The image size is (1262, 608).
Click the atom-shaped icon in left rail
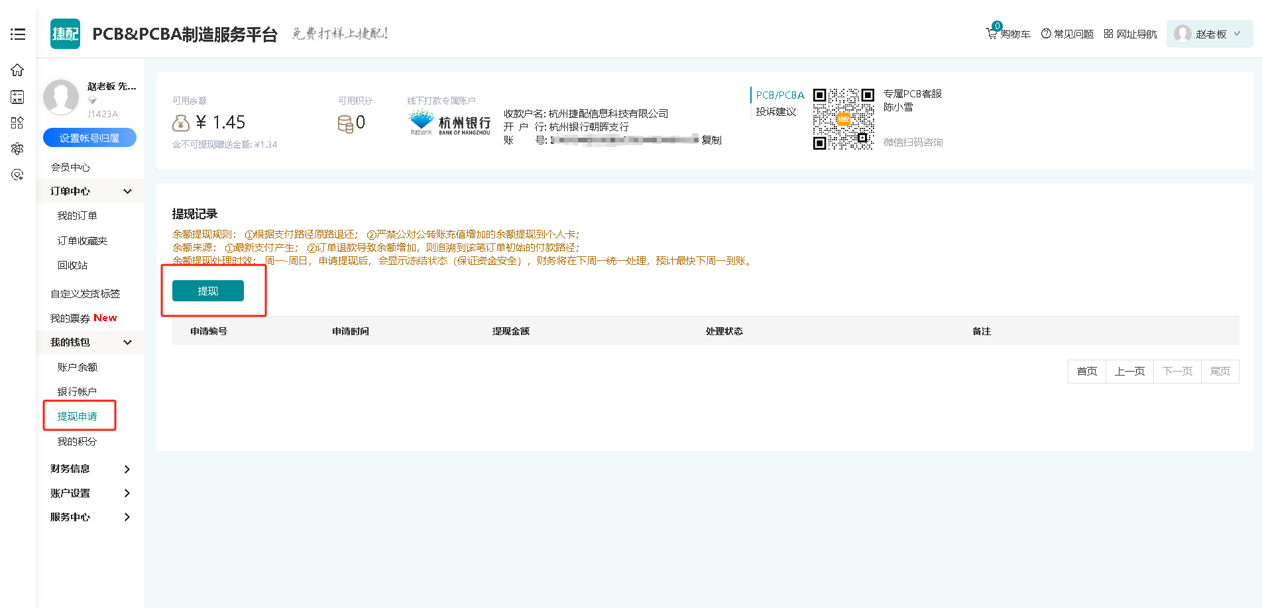point(17,148)
